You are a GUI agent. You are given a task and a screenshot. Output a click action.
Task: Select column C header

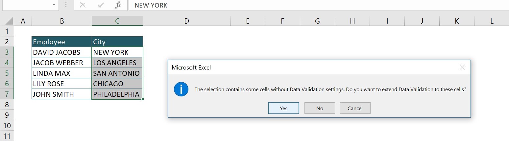click(117, 21)
